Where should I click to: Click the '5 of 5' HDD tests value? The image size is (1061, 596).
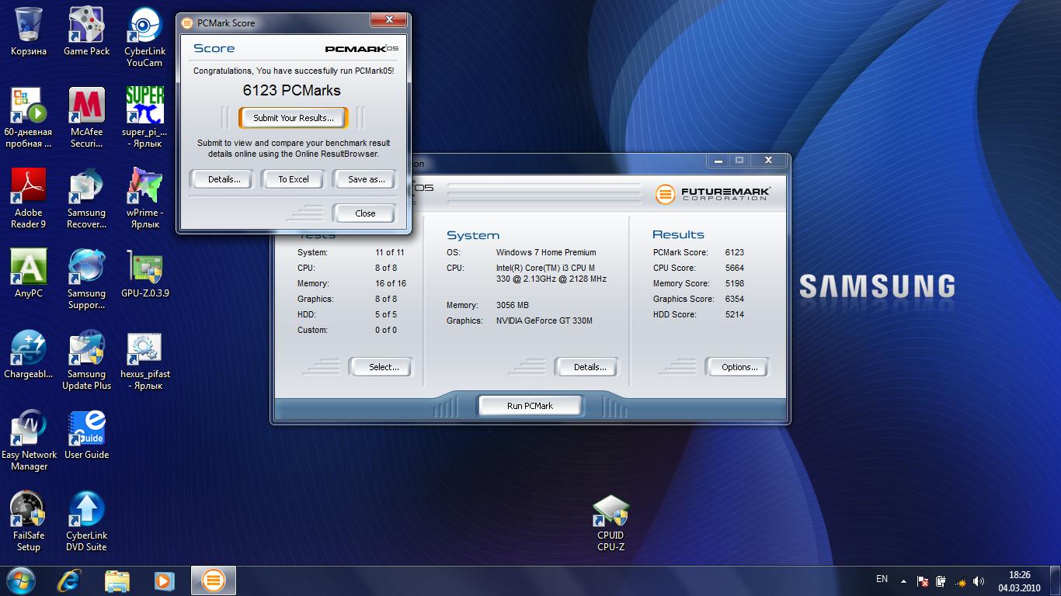(386, 314)
